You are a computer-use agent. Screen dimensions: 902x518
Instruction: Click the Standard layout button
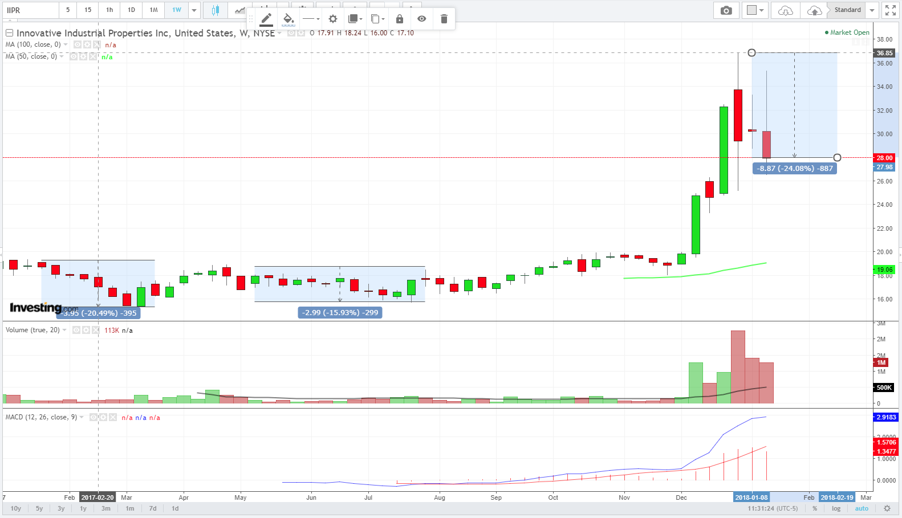click(x=847, y=10)
